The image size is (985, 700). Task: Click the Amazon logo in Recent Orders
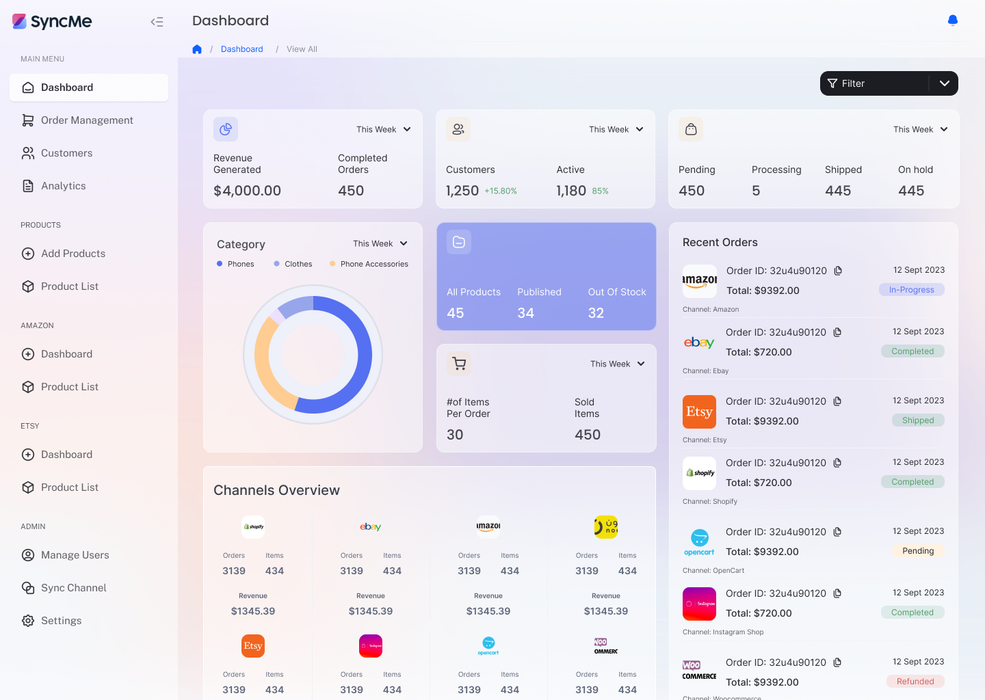point(700,281)
